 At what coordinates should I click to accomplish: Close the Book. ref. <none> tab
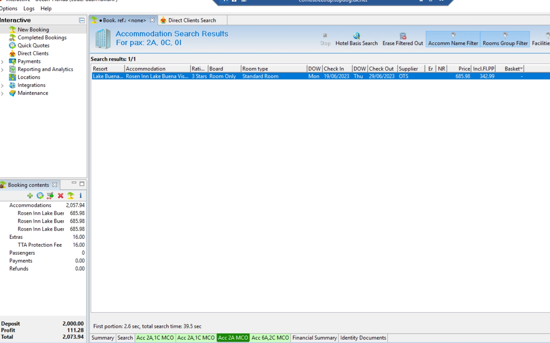click(152, 20)
